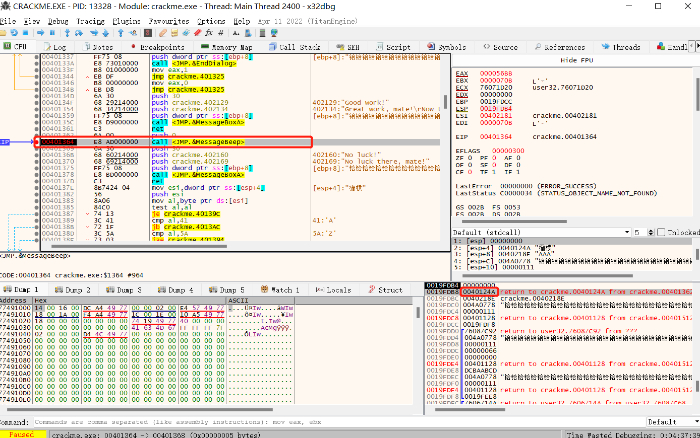The image size is (700, 438).
Task: Open the Help menu
Action: (x=242, y=21)
